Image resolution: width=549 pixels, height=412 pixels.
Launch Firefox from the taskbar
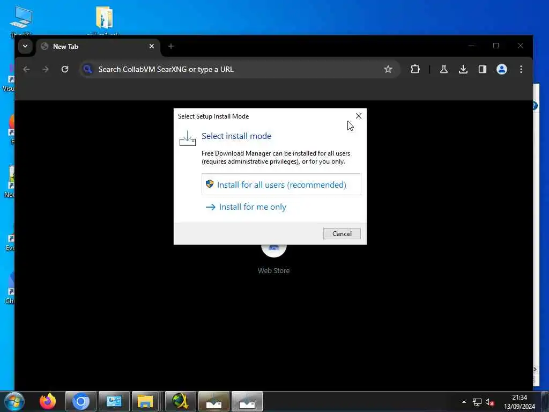pyautogui.click(x=48, y=401)
